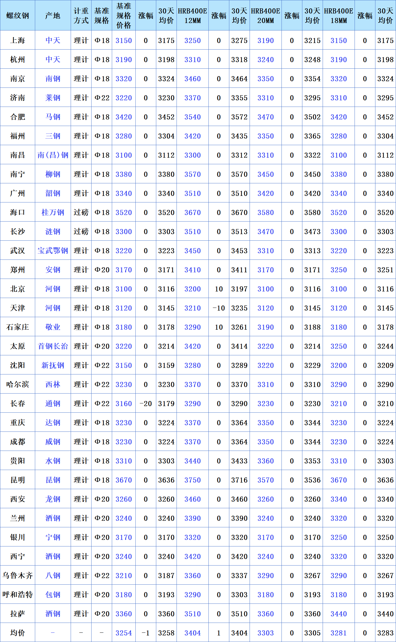The width and height of the screenshot is (396, 642).
Task: Click the 均价 row label
Action: coord(18,633)
